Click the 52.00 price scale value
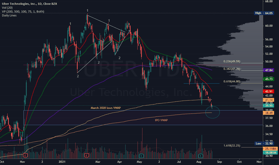The width and height of the screenshot is (279, 165). pyautogui.click(x=269, y=54)
